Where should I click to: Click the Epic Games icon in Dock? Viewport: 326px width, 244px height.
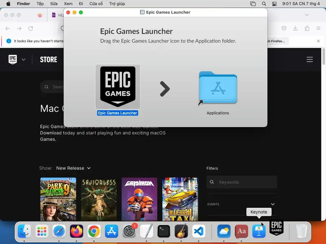coord(277,227)
